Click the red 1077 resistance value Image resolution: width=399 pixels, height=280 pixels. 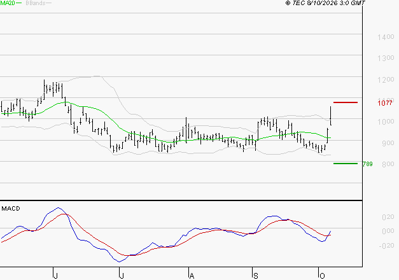[x=385, y=103]
